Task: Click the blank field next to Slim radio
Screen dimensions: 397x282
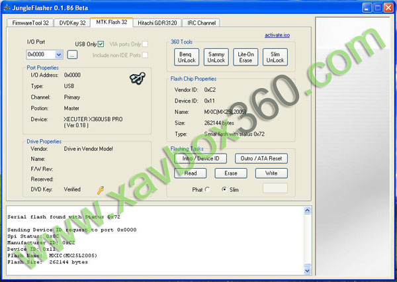Action: (x=275, y=188)
